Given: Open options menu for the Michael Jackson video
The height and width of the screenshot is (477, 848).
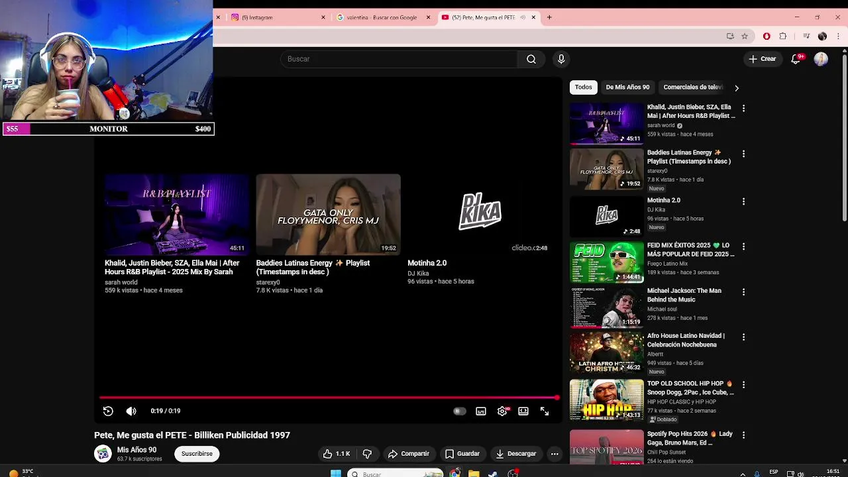Looking at the screenshot, I should pos(743,292).
